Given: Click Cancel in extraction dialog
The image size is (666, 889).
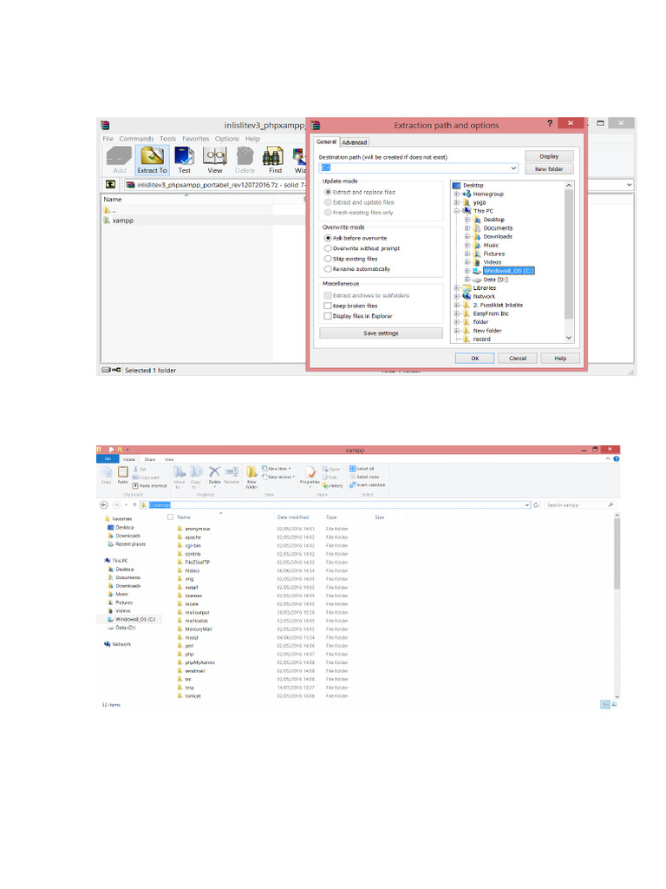Looking at the screenshot, I should [x=518, y=359].
